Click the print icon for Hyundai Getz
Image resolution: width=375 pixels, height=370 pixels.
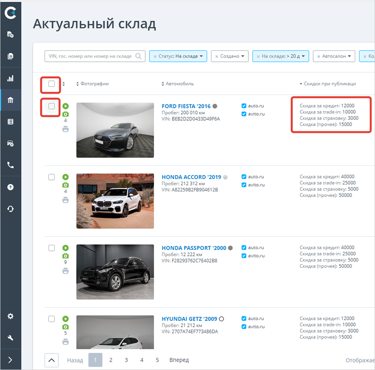66,342
